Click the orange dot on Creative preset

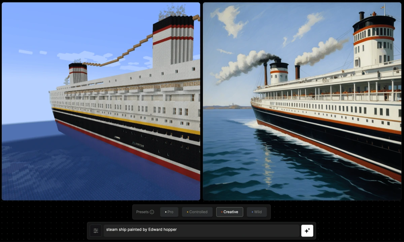point(222,212)
